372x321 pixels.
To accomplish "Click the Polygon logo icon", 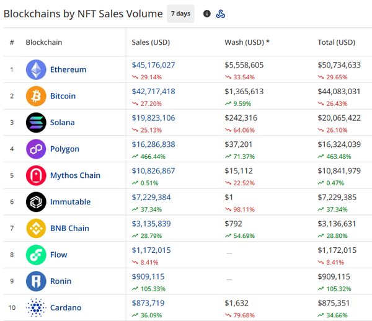I will [x=36, y=149].
